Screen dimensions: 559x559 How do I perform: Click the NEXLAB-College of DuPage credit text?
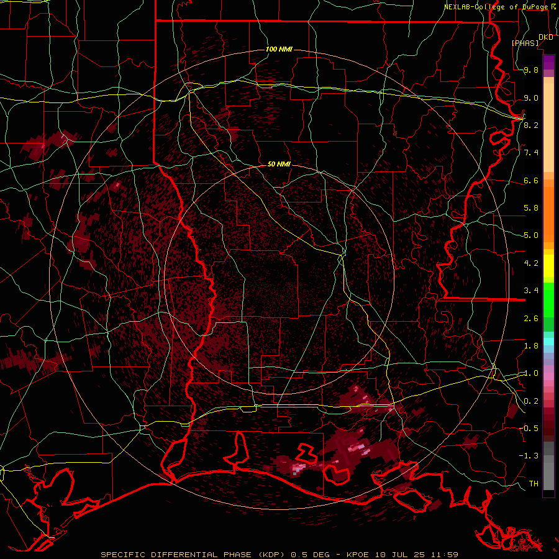(496, 7)
